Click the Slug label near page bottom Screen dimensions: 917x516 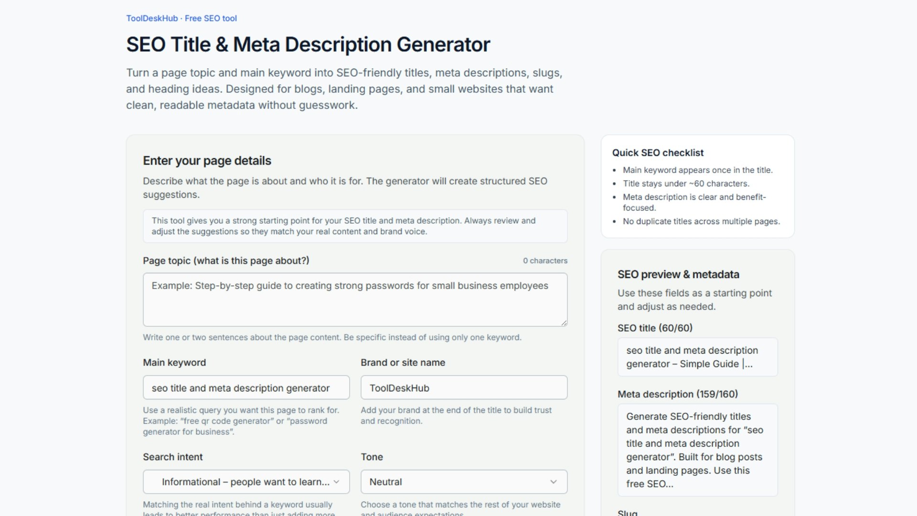click(x=628, y=512)
